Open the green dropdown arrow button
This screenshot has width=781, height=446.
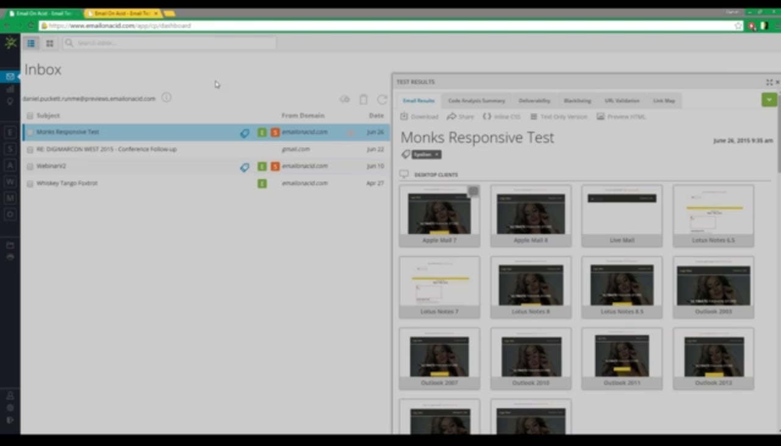click(x=769, y=99)
